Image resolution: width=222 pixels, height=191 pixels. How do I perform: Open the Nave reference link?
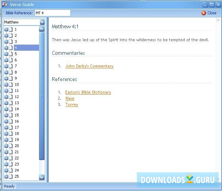click(x=70, y=98)
